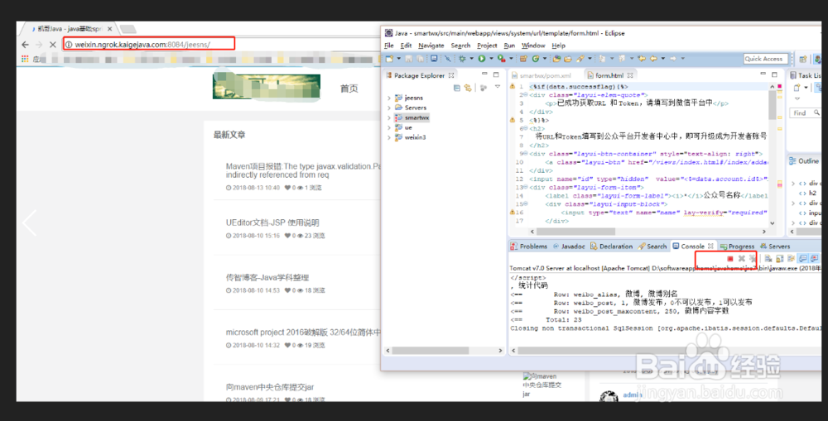Click Run Last Tool external tools icon
828x421 pixels.
[501, 59]
